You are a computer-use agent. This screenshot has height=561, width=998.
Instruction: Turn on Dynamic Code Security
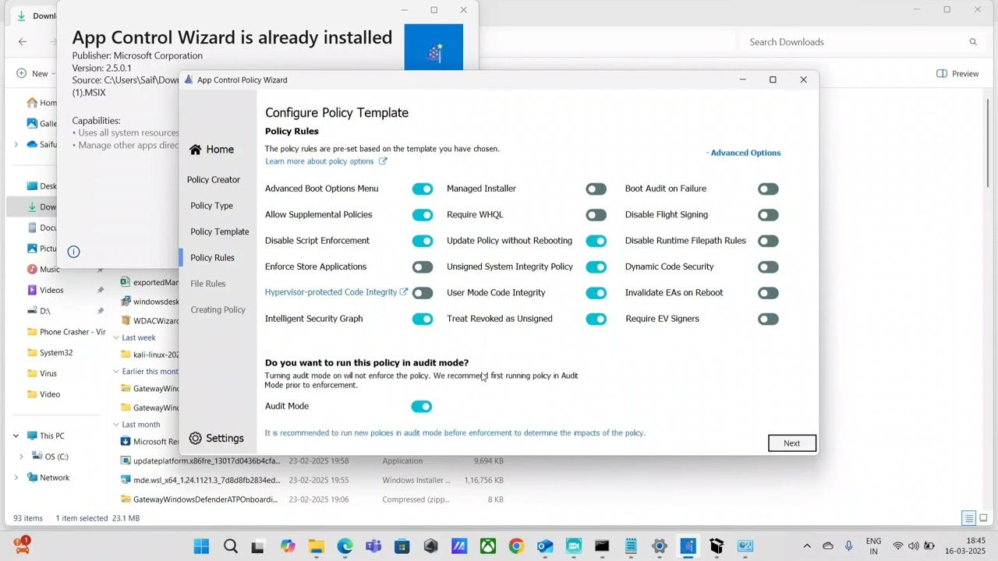point(768,267)
